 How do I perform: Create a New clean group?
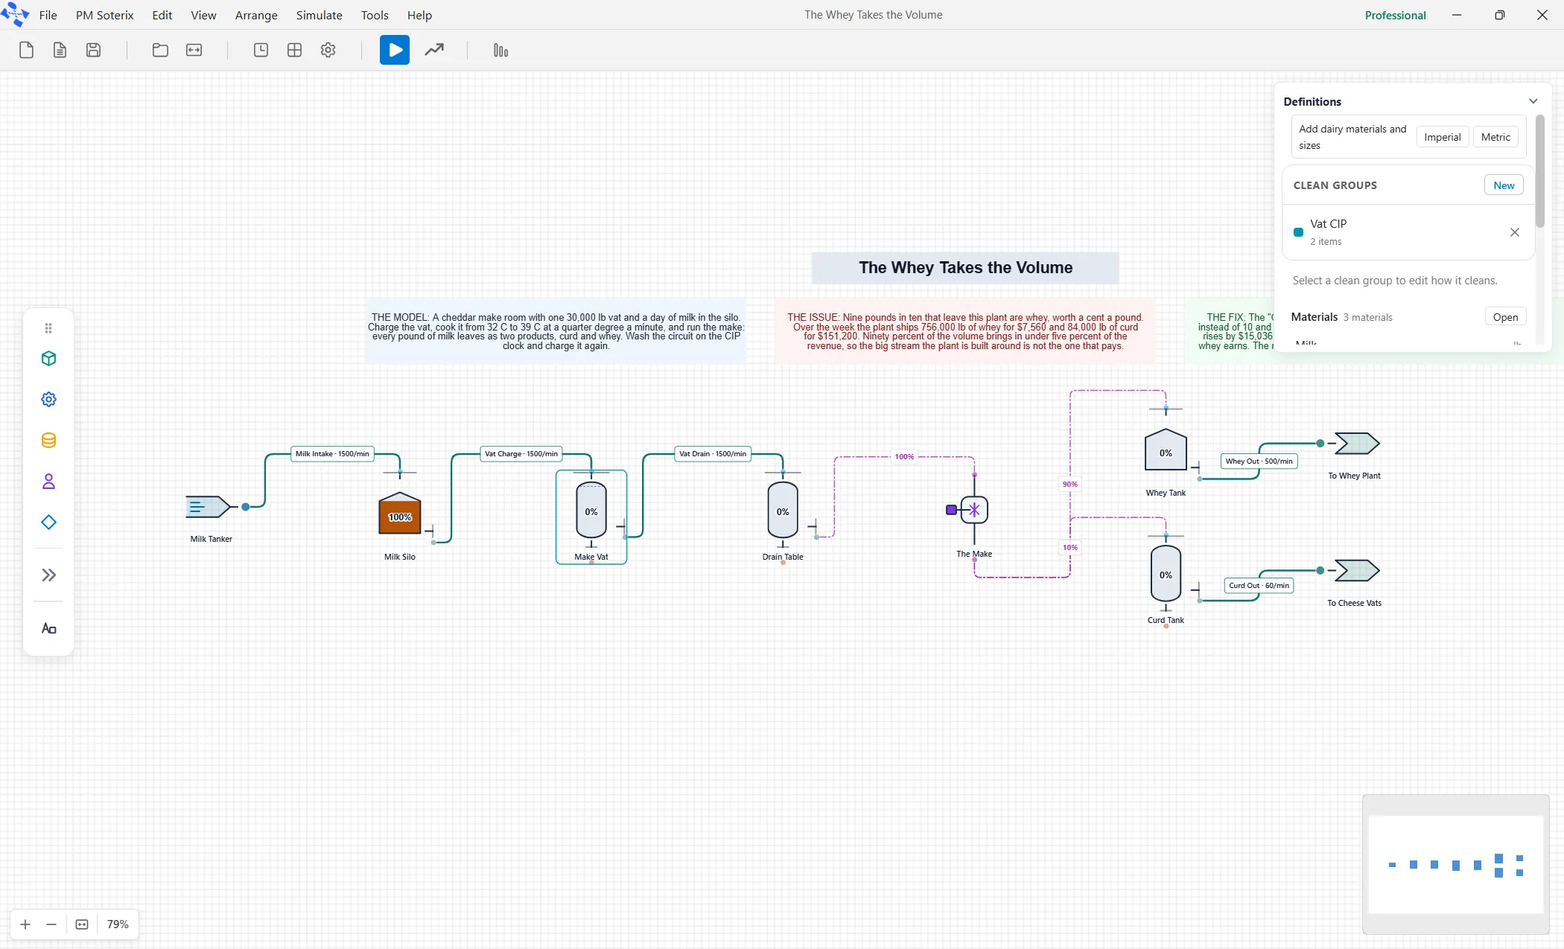click(x=1504, y=185)
